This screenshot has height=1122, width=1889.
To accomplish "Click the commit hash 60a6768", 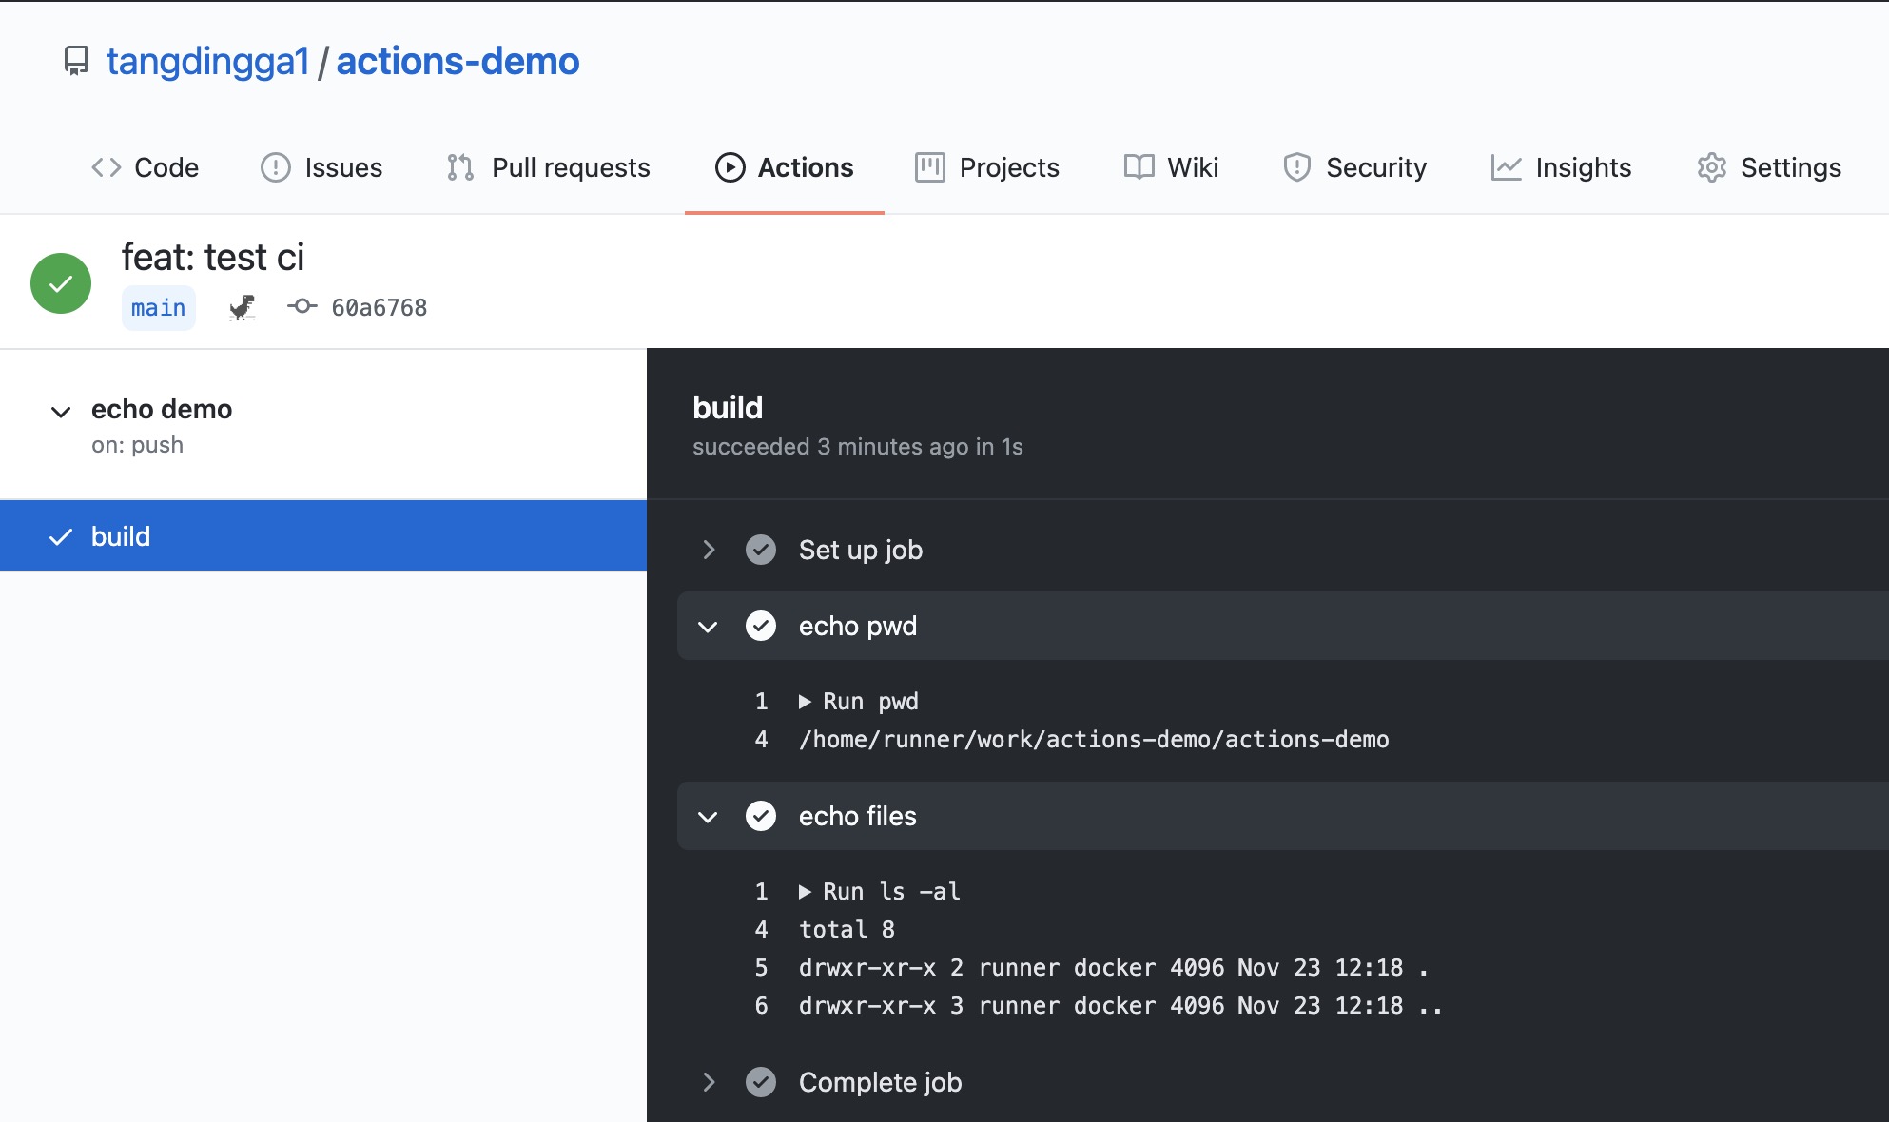I will click(378, 307).
